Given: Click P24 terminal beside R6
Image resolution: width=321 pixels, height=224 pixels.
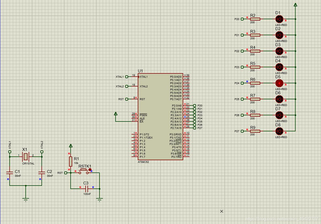Looking at the screenshot, I should (242, 83).
